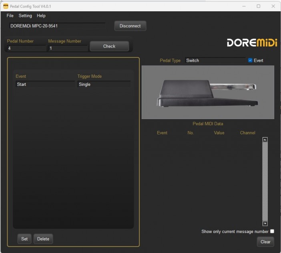Image resolution: width=281 pixels, height=253 pixels.
Task: Click the Event column header in MIDI data
Action: point(162,133)
